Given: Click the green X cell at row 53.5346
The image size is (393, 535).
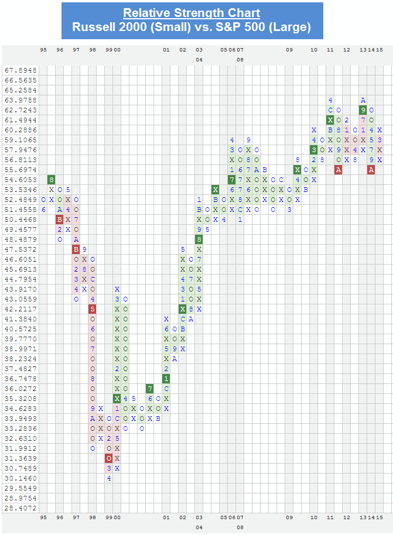Looking at the screenshot, I should pyautogui.click(x=216, y=189).
